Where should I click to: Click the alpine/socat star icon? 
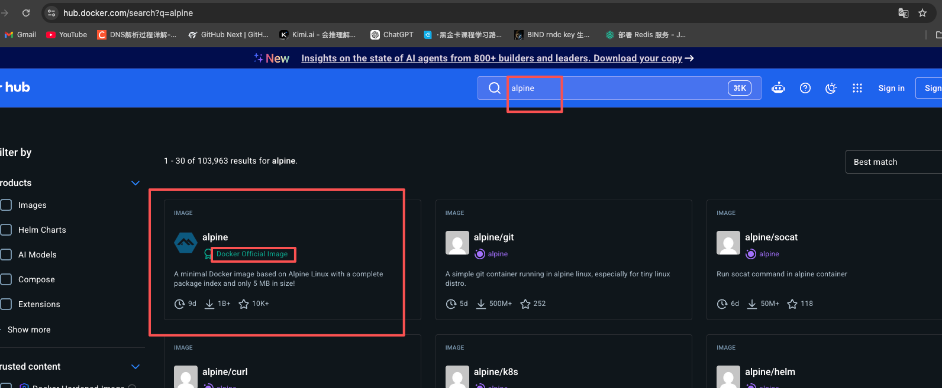pyautogui.click(x=792, y=304)
